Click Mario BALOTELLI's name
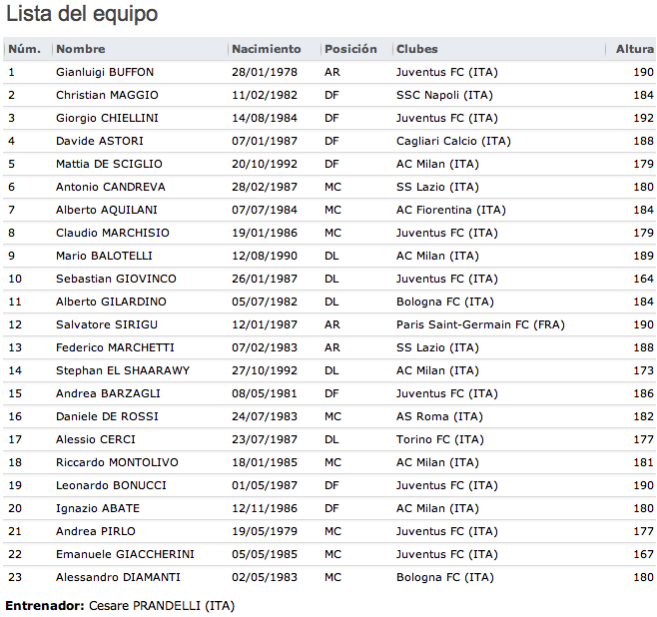This screenshot has height=617, width=657. pyautogui.click(x=105, y=256)
